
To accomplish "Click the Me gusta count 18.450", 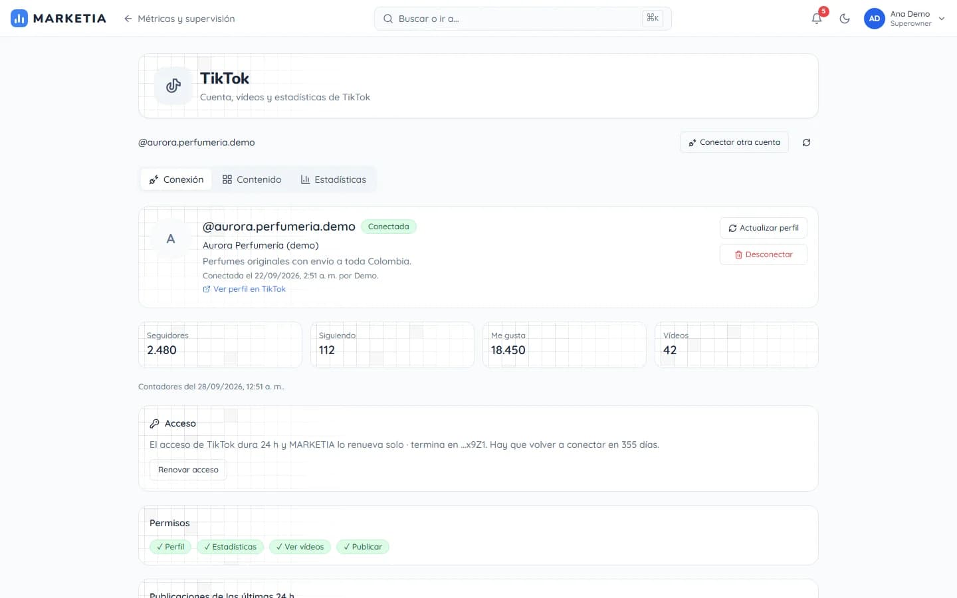I will click(508, 350).
